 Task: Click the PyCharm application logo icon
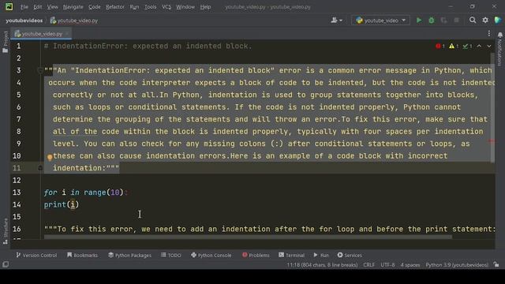(x=9, y=7)
